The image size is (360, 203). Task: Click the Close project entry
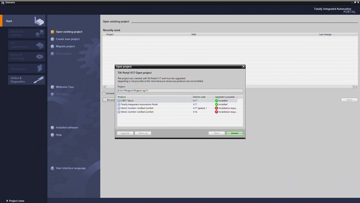[x=64, y=54]
